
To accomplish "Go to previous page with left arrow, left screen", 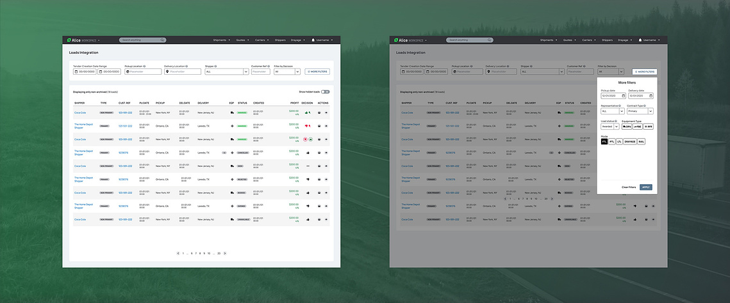I will pyautogui.click(x=178, y=253).
